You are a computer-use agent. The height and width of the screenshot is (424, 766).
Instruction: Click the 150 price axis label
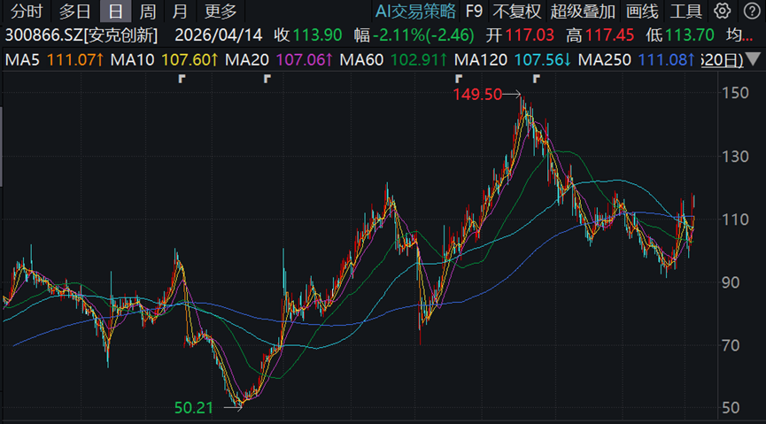[736, 93]
